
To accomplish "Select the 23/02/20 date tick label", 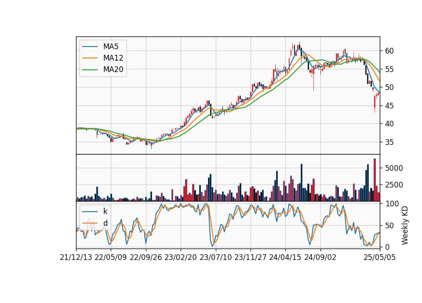I will pyautogui.click(x=181, y=258).
